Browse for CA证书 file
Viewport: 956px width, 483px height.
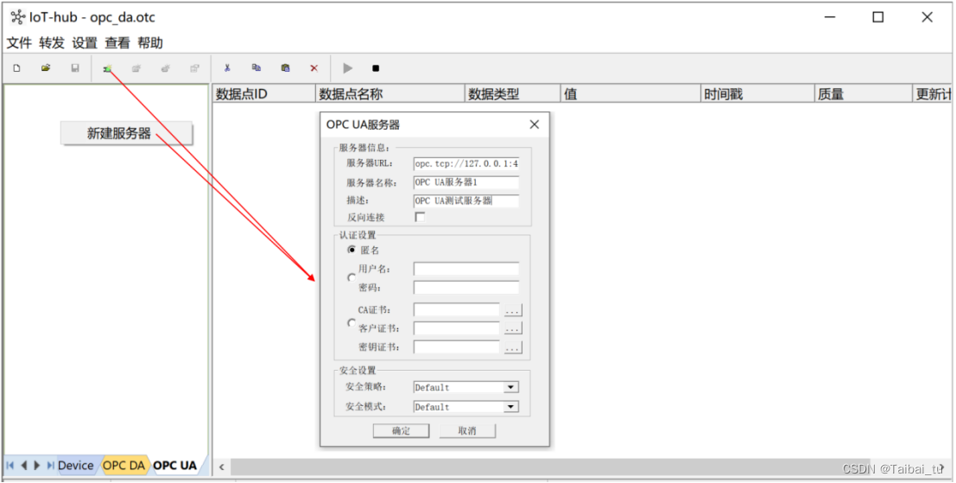513,310
